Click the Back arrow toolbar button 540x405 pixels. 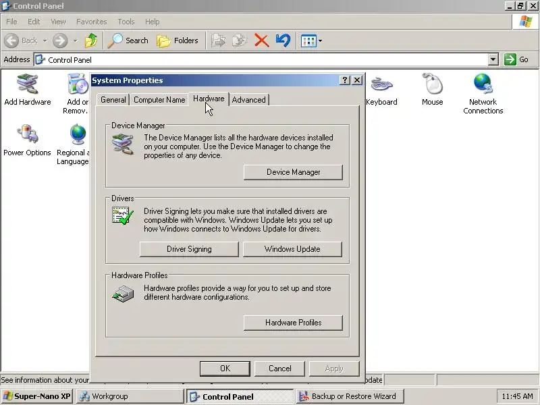21,40
